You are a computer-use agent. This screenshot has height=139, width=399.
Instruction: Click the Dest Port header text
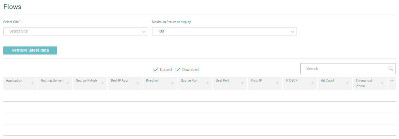click(x=222, y=80)
